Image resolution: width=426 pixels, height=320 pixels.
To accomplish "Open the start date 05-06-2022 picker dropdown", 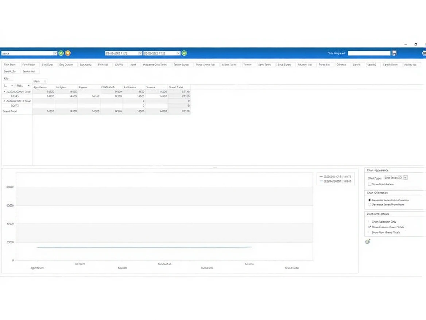I will coord(140,53).
